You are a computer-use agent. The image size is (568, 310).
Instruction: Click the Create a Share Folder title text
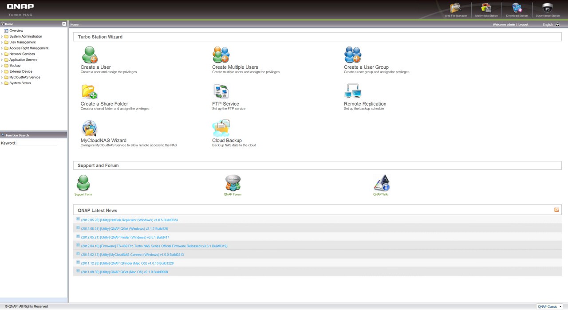coord(104,104)
